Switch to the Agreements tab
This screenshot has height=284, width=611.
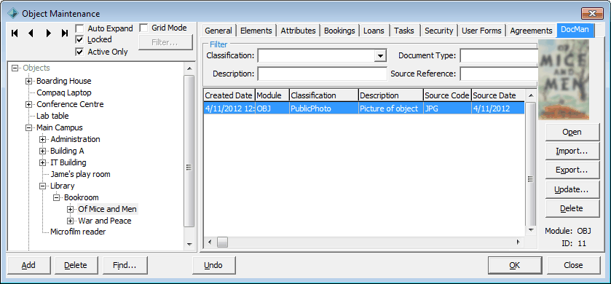coord(531,31)
